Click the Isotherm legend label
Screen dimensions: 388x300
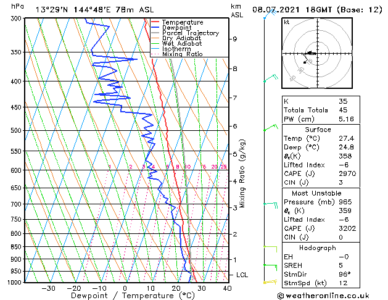(176, 49)
